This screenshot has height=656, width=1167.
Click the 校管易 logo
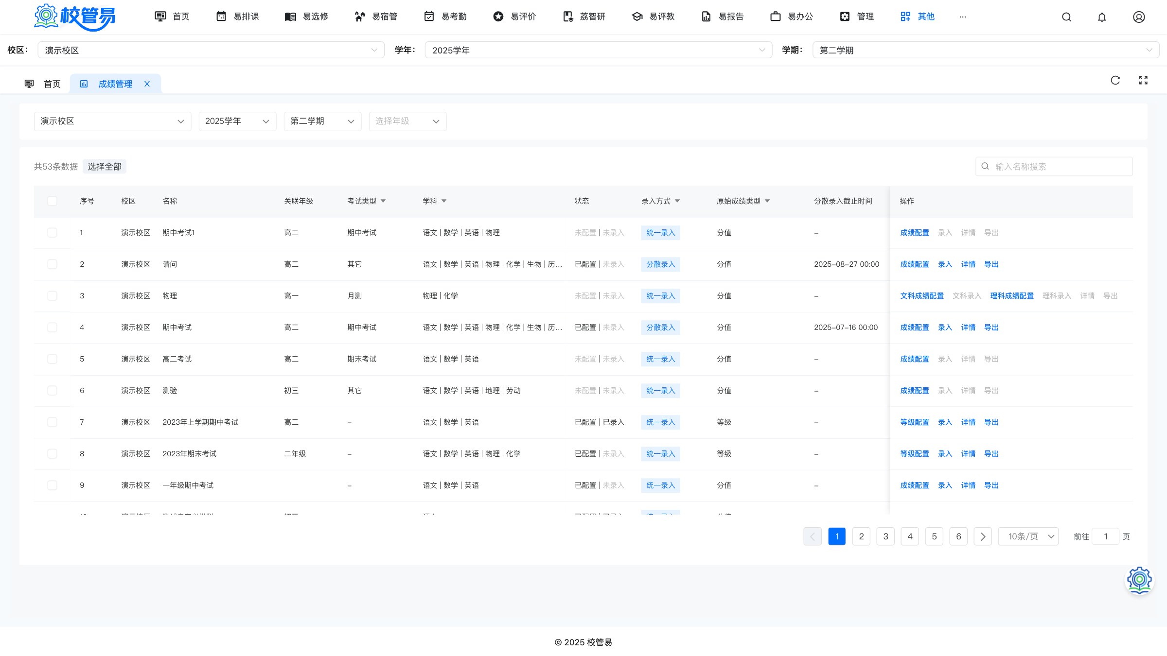(75, 17)
